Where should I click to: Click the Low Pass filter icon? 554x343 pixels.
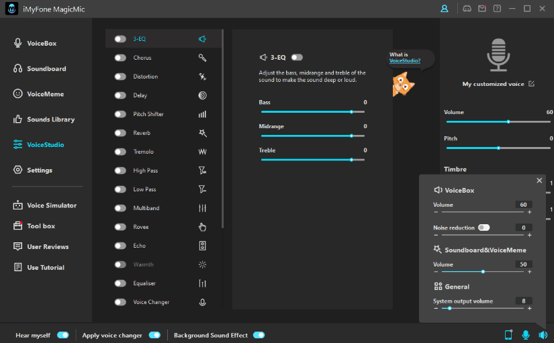[202, 189]
